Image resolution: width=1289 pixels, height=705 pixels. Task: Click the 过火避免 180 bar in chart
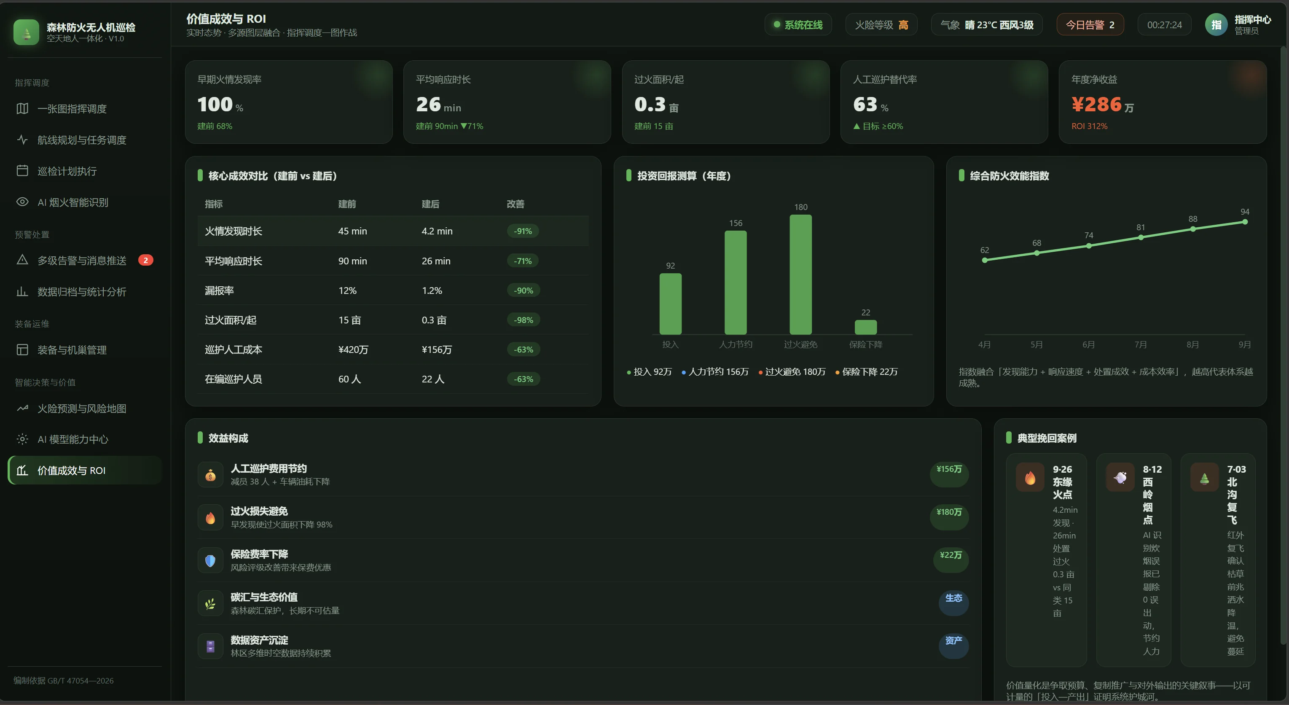pyautogui.click(x=800, y=274)
